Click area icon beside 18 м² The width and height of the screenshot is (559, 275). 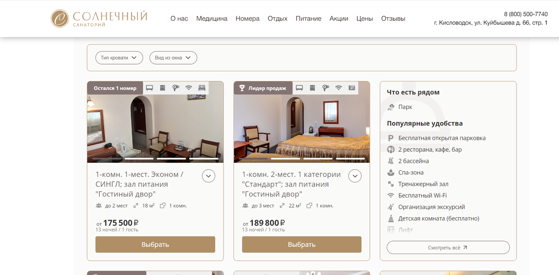(x=136, y=206)
